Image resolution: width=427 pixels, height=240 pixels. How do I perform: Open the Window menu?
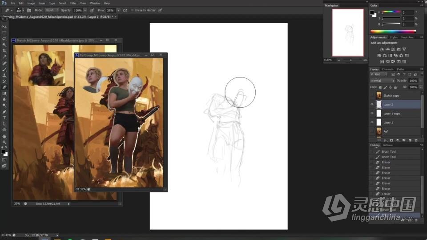95,3
